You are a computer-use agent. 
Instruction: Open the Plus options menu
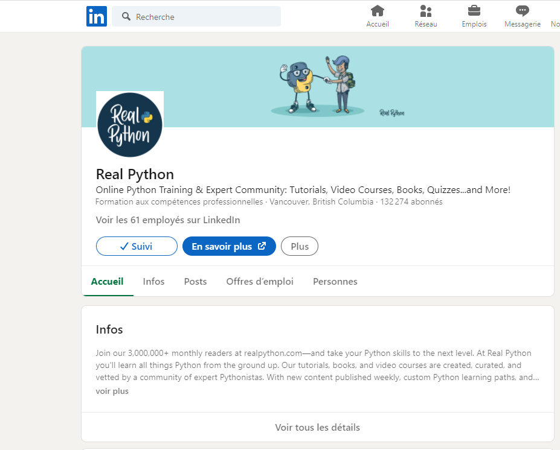[299, 246]
